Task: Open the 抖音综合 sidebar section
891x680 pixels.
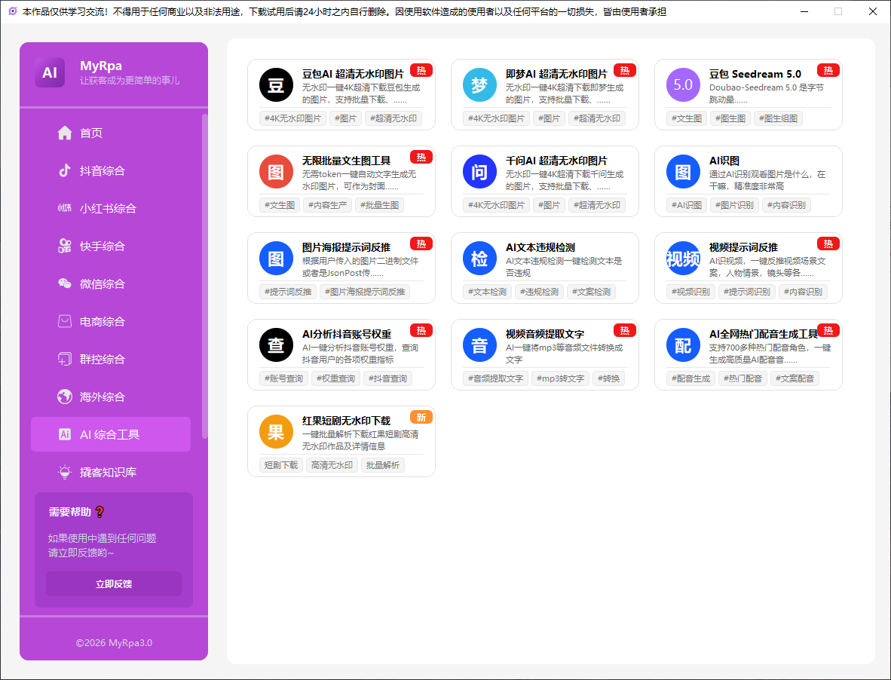Action: (111, 170)
